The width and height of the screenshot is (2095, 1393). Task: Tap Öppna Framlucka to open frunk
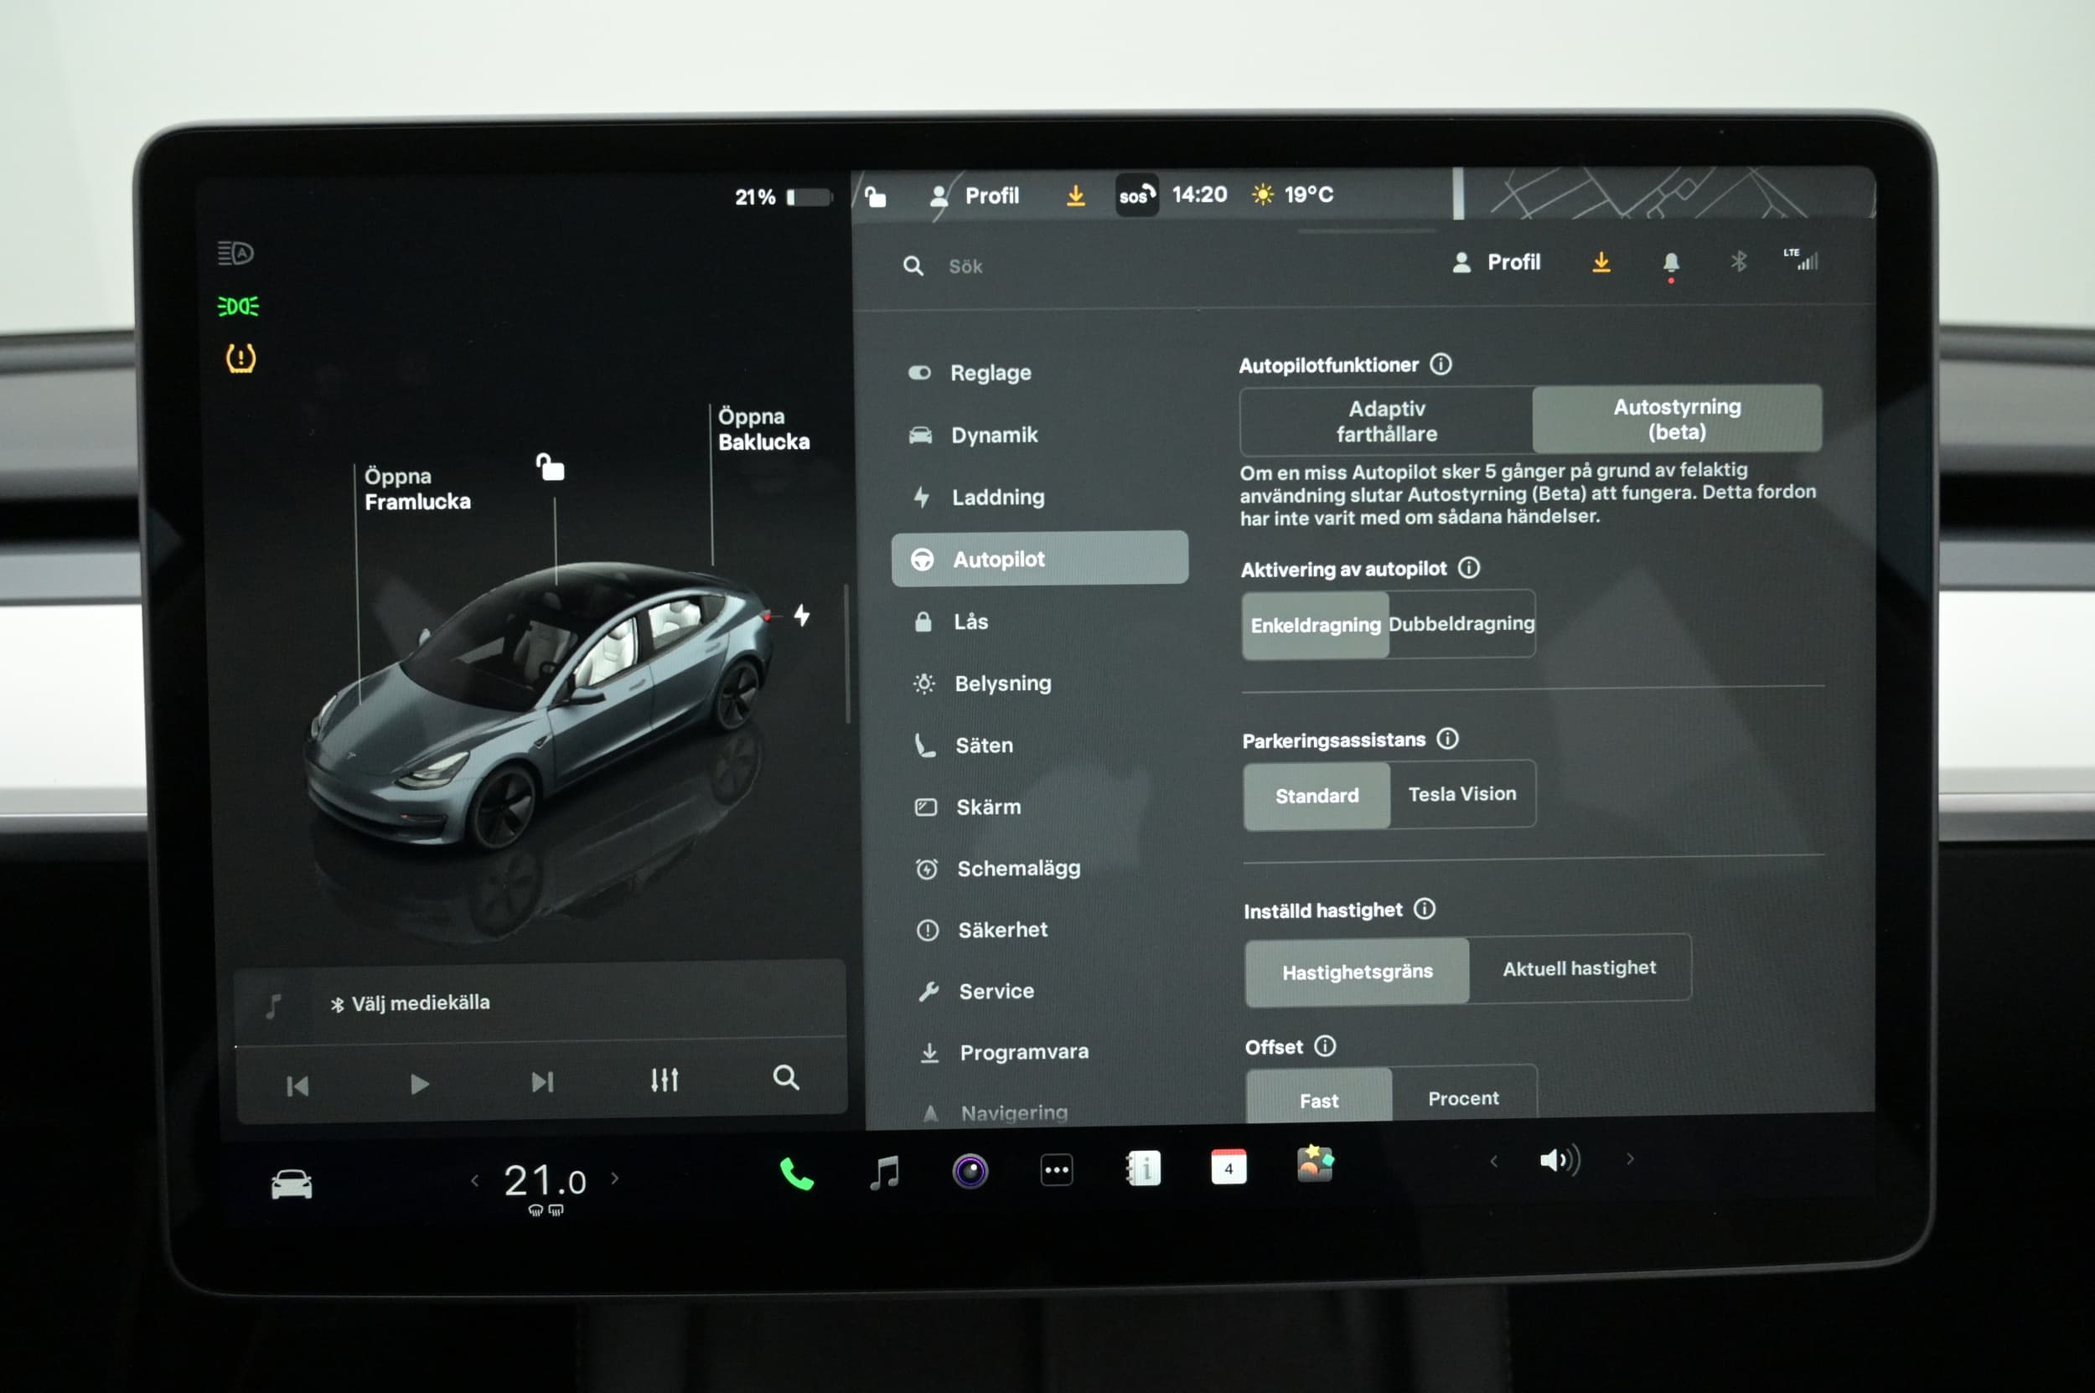(x=416, y=488)
